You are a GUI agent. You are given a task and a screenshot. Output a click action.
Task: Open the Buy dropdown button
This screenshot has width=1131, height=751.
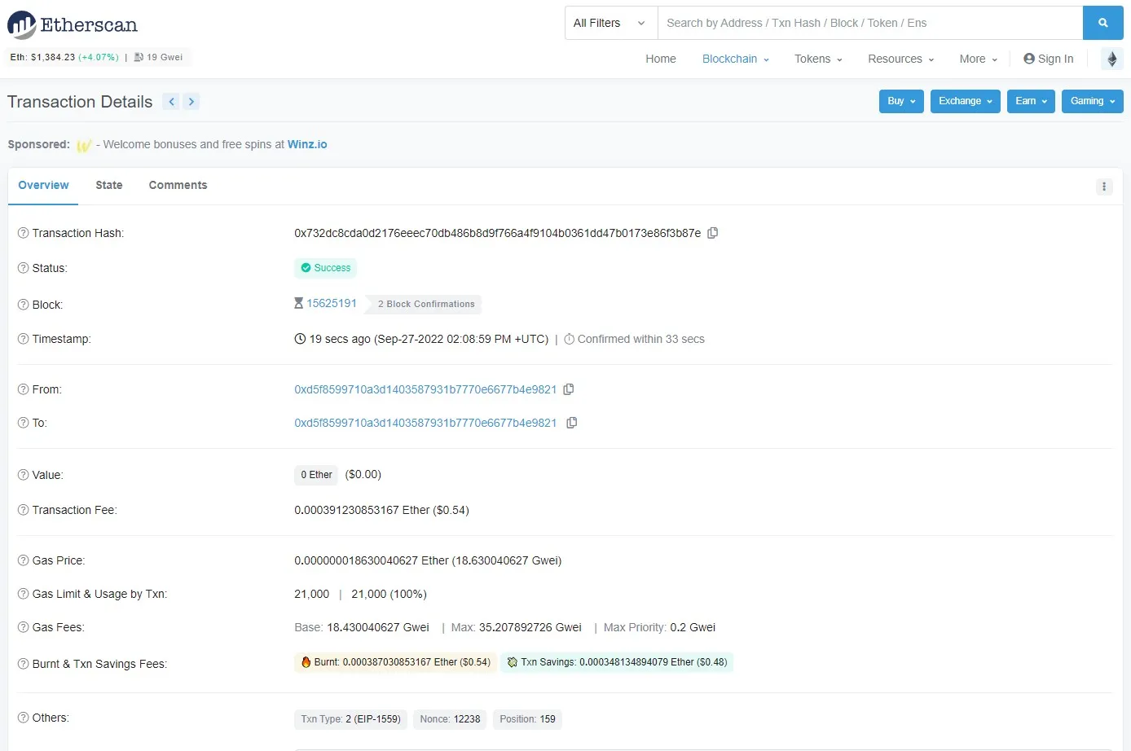coord(901,101)
